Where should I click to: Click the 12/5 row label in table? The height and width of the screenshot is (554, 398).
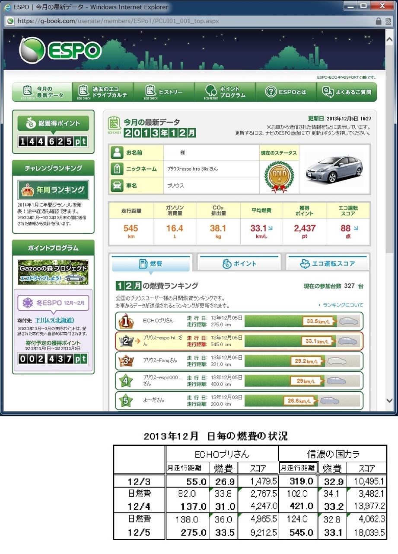[x=140, y=532]
